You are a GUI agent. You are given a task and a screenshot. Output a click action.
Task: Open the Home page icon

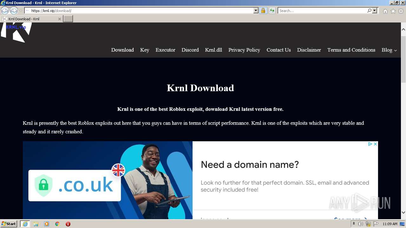[x=385, y=11]
